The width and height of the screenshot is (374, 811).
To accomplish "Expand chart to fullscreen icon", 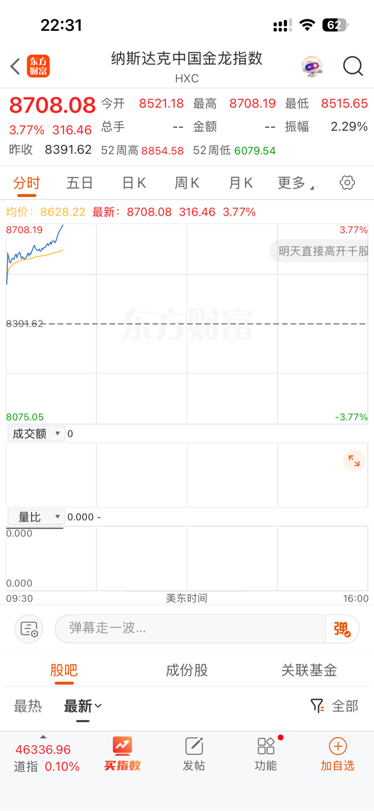I will 354,461.
